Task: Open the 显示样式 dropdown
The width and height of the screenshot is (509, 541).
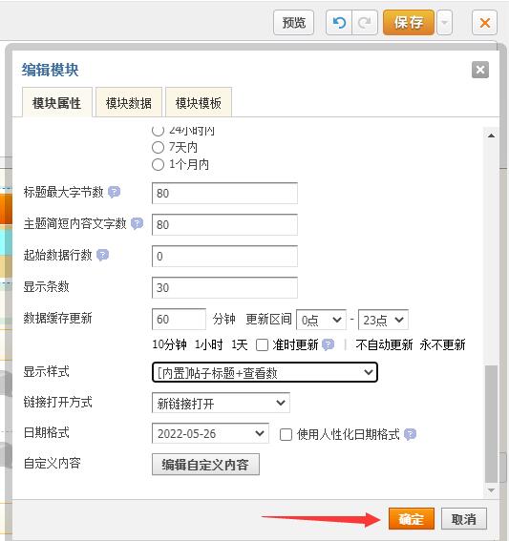Action: [x=265, y=372]
